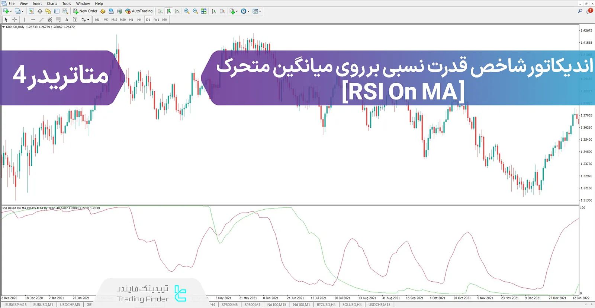Show the Navigator panel star-folder icon
This screenshot has height=308, width=595.
point(48,11)
